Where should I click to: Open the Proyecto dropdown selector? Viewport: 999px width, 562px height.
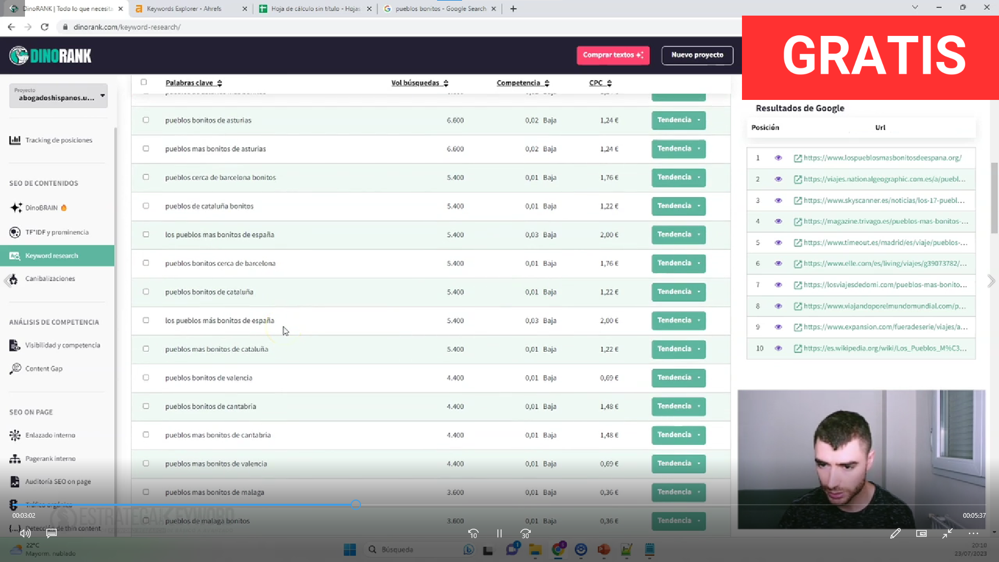(x=58, y=96)
